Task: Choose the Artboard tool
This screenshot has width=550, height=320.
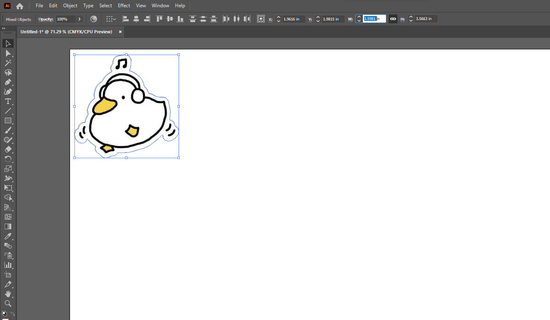Action: pos(8,275)
